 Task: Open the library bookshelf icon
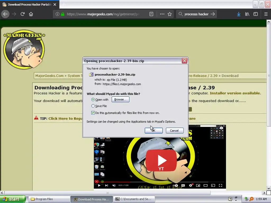[x=247, y=14]
